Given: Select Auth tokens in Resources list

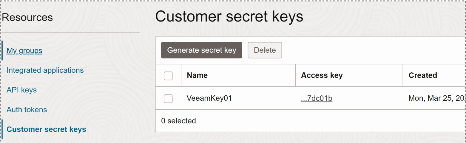Looking at the screenshot, I should click(x=27, y=110).
